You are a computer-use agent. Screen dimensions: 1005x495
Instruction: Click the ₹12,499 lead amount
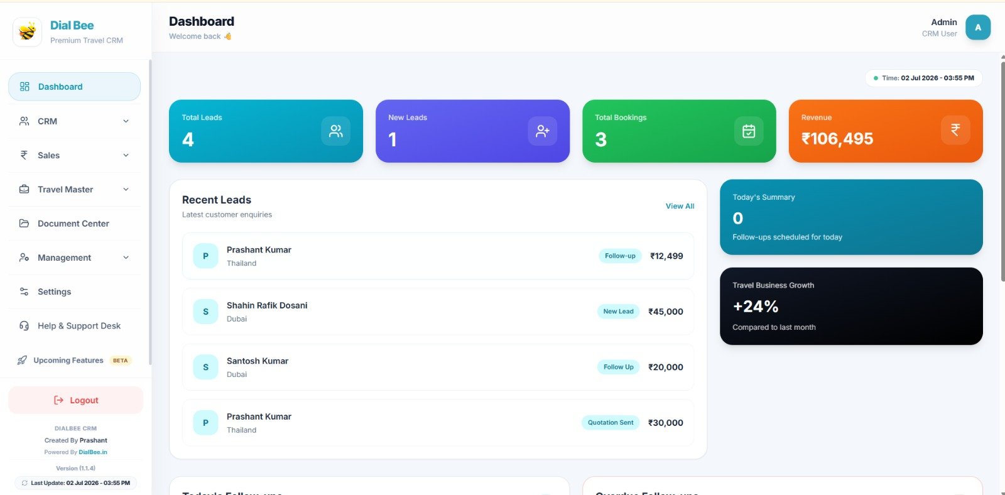666,256
